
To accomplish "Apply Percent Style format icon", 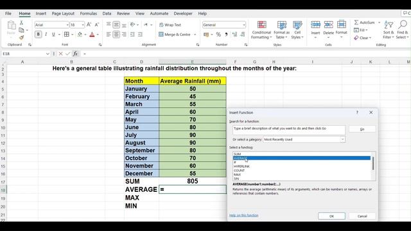I will click(x=218, y=34).
